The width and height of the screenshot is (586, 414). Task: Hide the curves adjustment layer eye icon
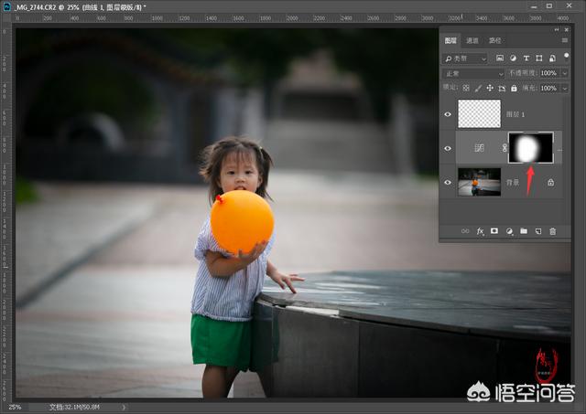coord(448,148)
